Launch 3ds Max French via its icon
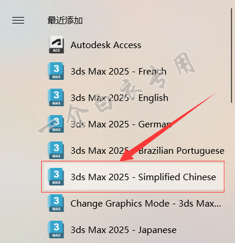The height and width of the screenshot is (243, 235). tap(56, 71)
